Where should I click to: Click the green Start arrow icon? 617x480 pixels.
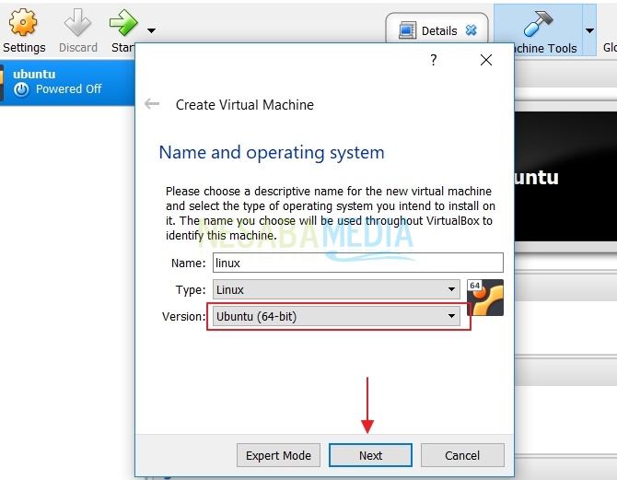123,22
